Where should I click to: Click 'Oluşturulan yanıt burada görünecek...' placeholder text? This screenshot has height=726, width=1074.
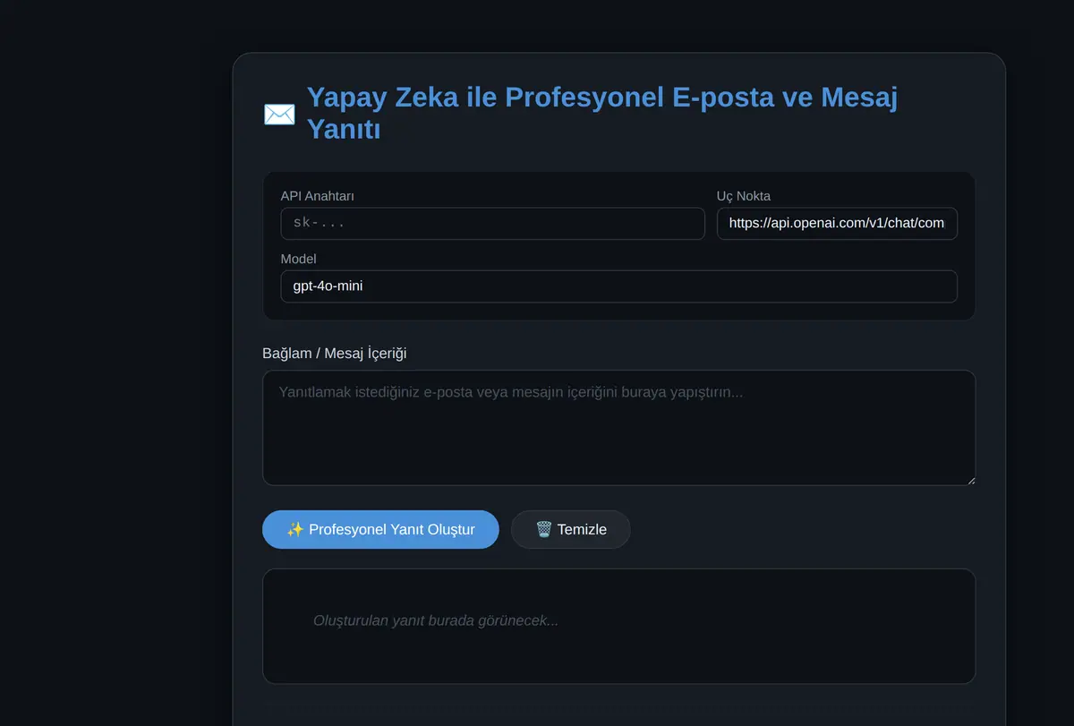pos(436,620)
